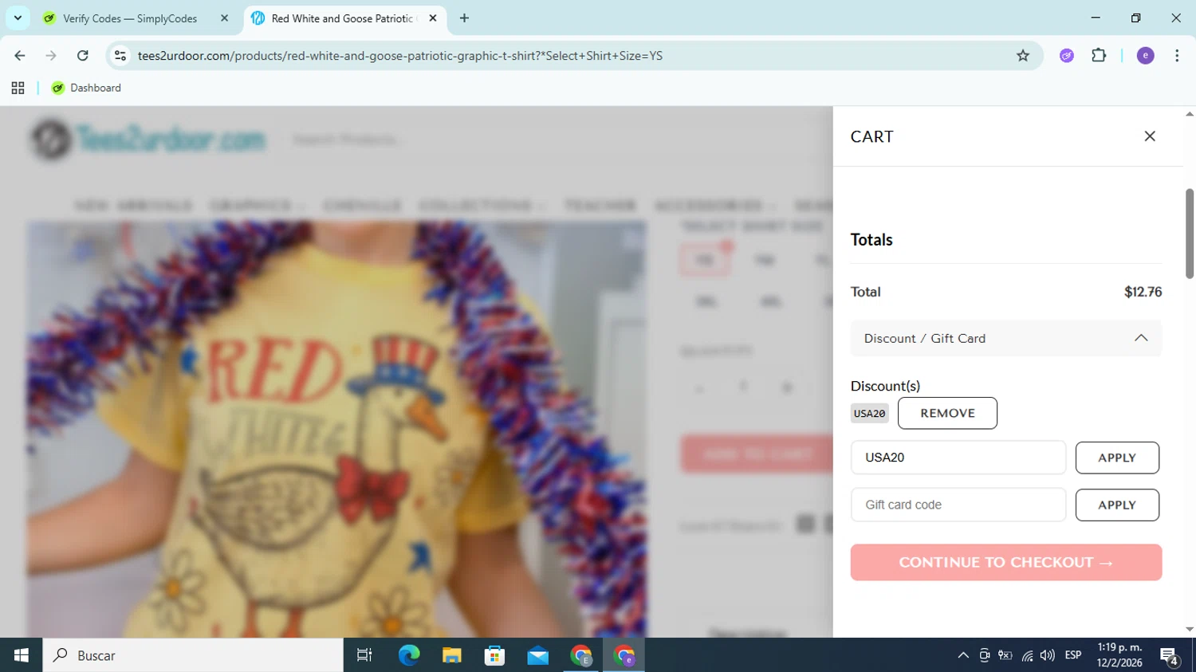The height and width of the screenshot is (672, 1196).
Task: Show hidden system tray icons
Action: click(963, 655)
